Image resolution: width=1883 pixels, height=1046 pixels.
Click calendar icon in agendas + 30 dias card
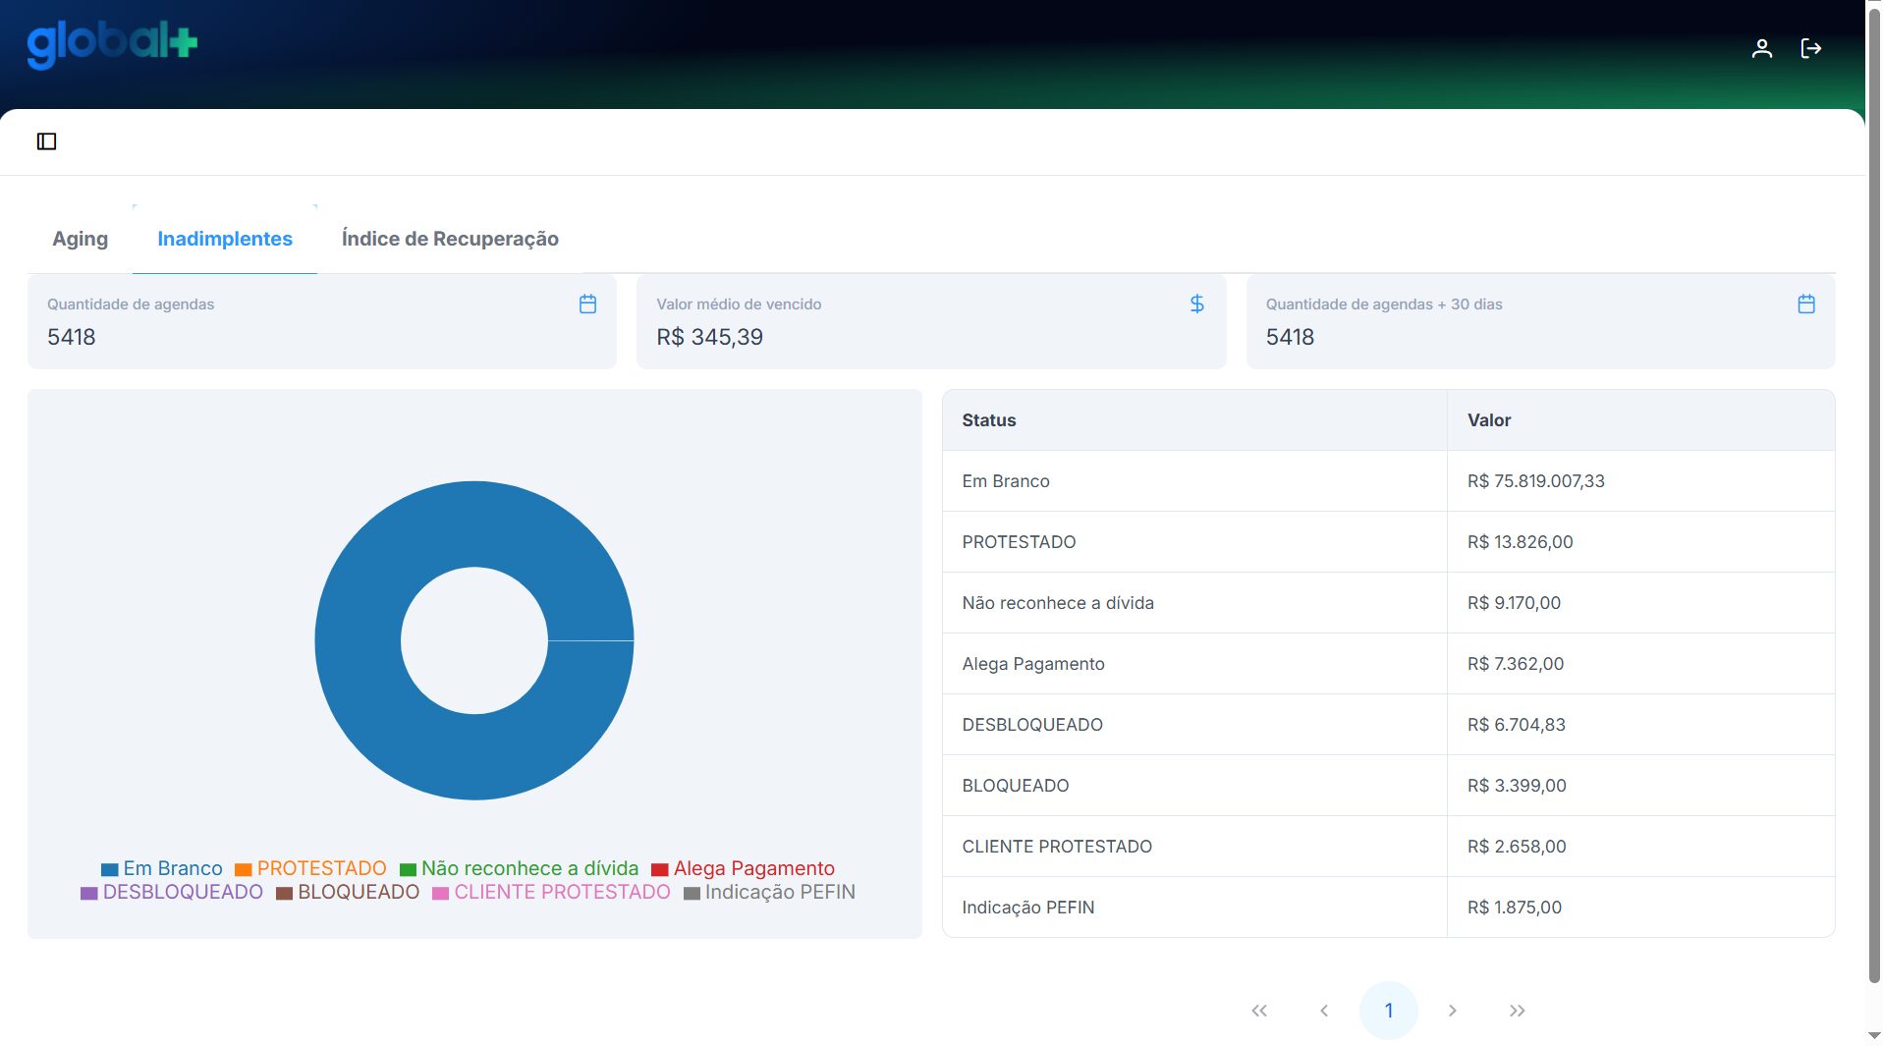1805,304
